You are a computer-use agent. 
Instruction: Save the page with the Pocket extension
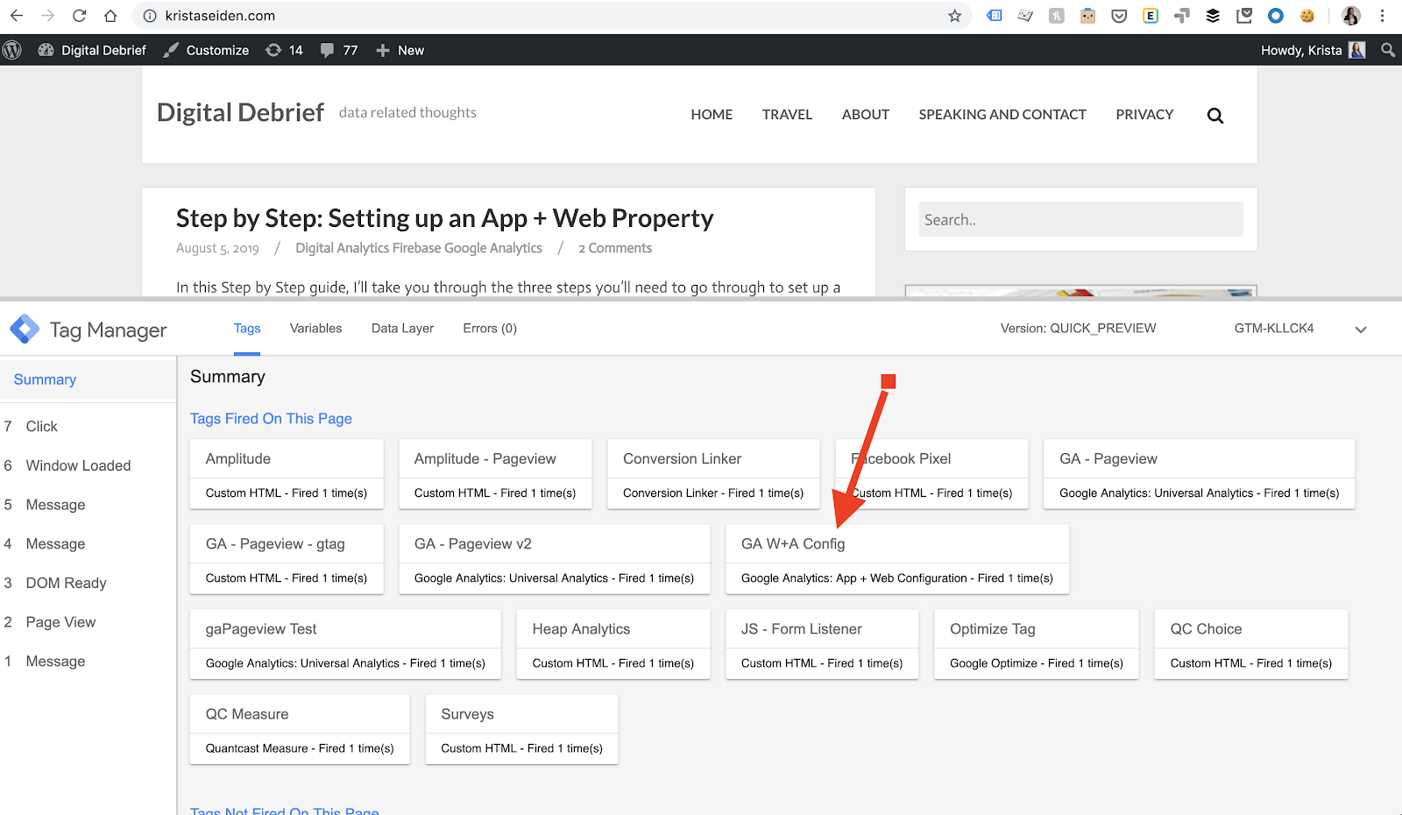click(1119, 16)
